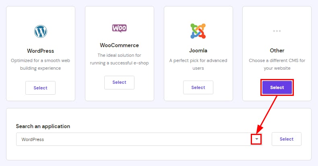Expand the application dropdown arrow
The width and height of the screenshot is (318, 166).
coord(257,139)
